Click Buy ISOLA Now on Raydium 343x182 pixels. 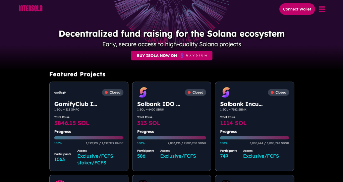(x=171, y=55)
